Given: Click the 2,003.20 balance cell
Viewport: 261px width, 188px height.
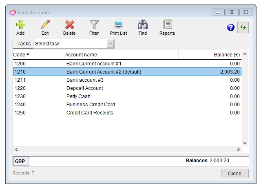Looking at the screenshot, I should coord(230,72).
